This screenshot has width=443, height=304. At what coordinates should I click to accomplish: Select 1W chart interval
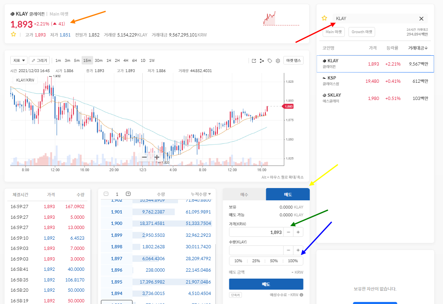152,60
